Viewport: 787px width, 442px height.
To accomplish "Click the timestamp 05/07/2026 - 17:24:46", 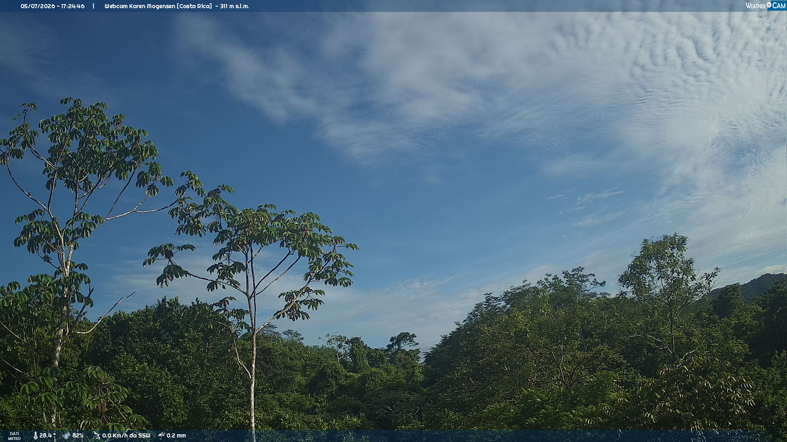I will [x=52, y=6].
